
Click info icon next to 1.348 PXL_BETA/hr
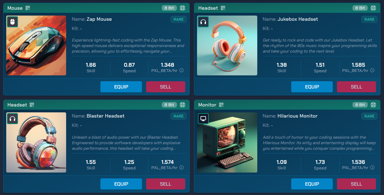181,70
